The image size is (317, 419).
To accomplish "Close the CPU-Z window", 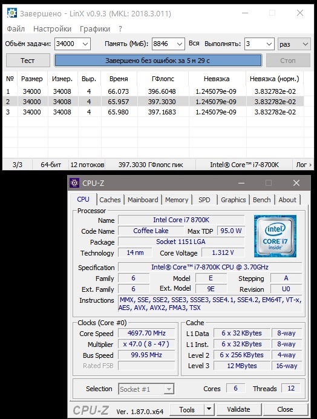I will point(296,183).
